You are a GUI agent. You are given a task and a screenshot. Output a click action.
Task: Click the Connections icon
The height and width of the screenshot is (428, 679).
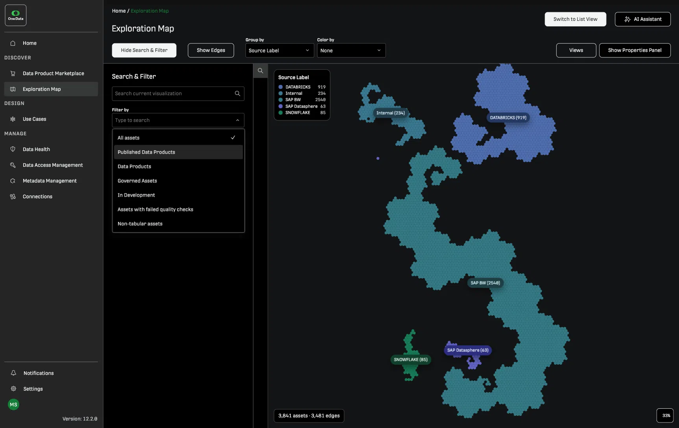[x=13, y=197]
